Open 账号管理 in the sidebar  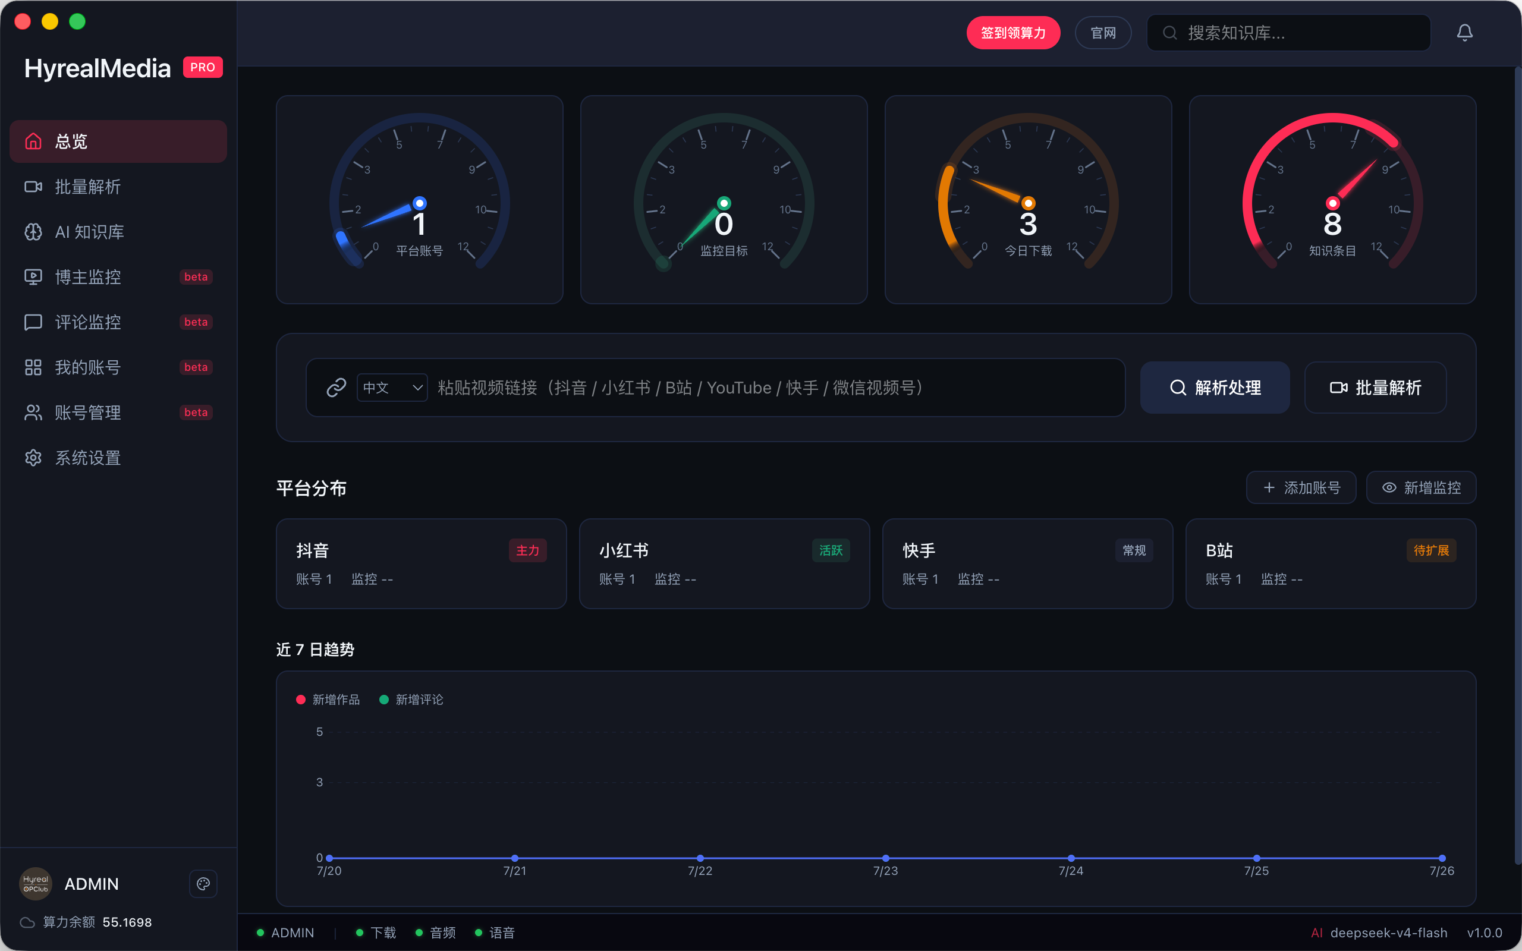pyautogui.click(x=118, y=412)
